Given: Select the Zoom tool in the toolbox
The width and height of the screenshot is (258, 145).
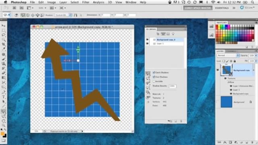Looking at the screenshot, I should point(4,126).
